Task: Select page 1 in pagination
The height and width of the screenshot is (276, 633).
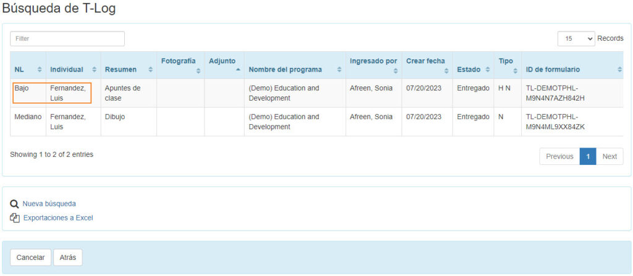Action: point(588,157)
